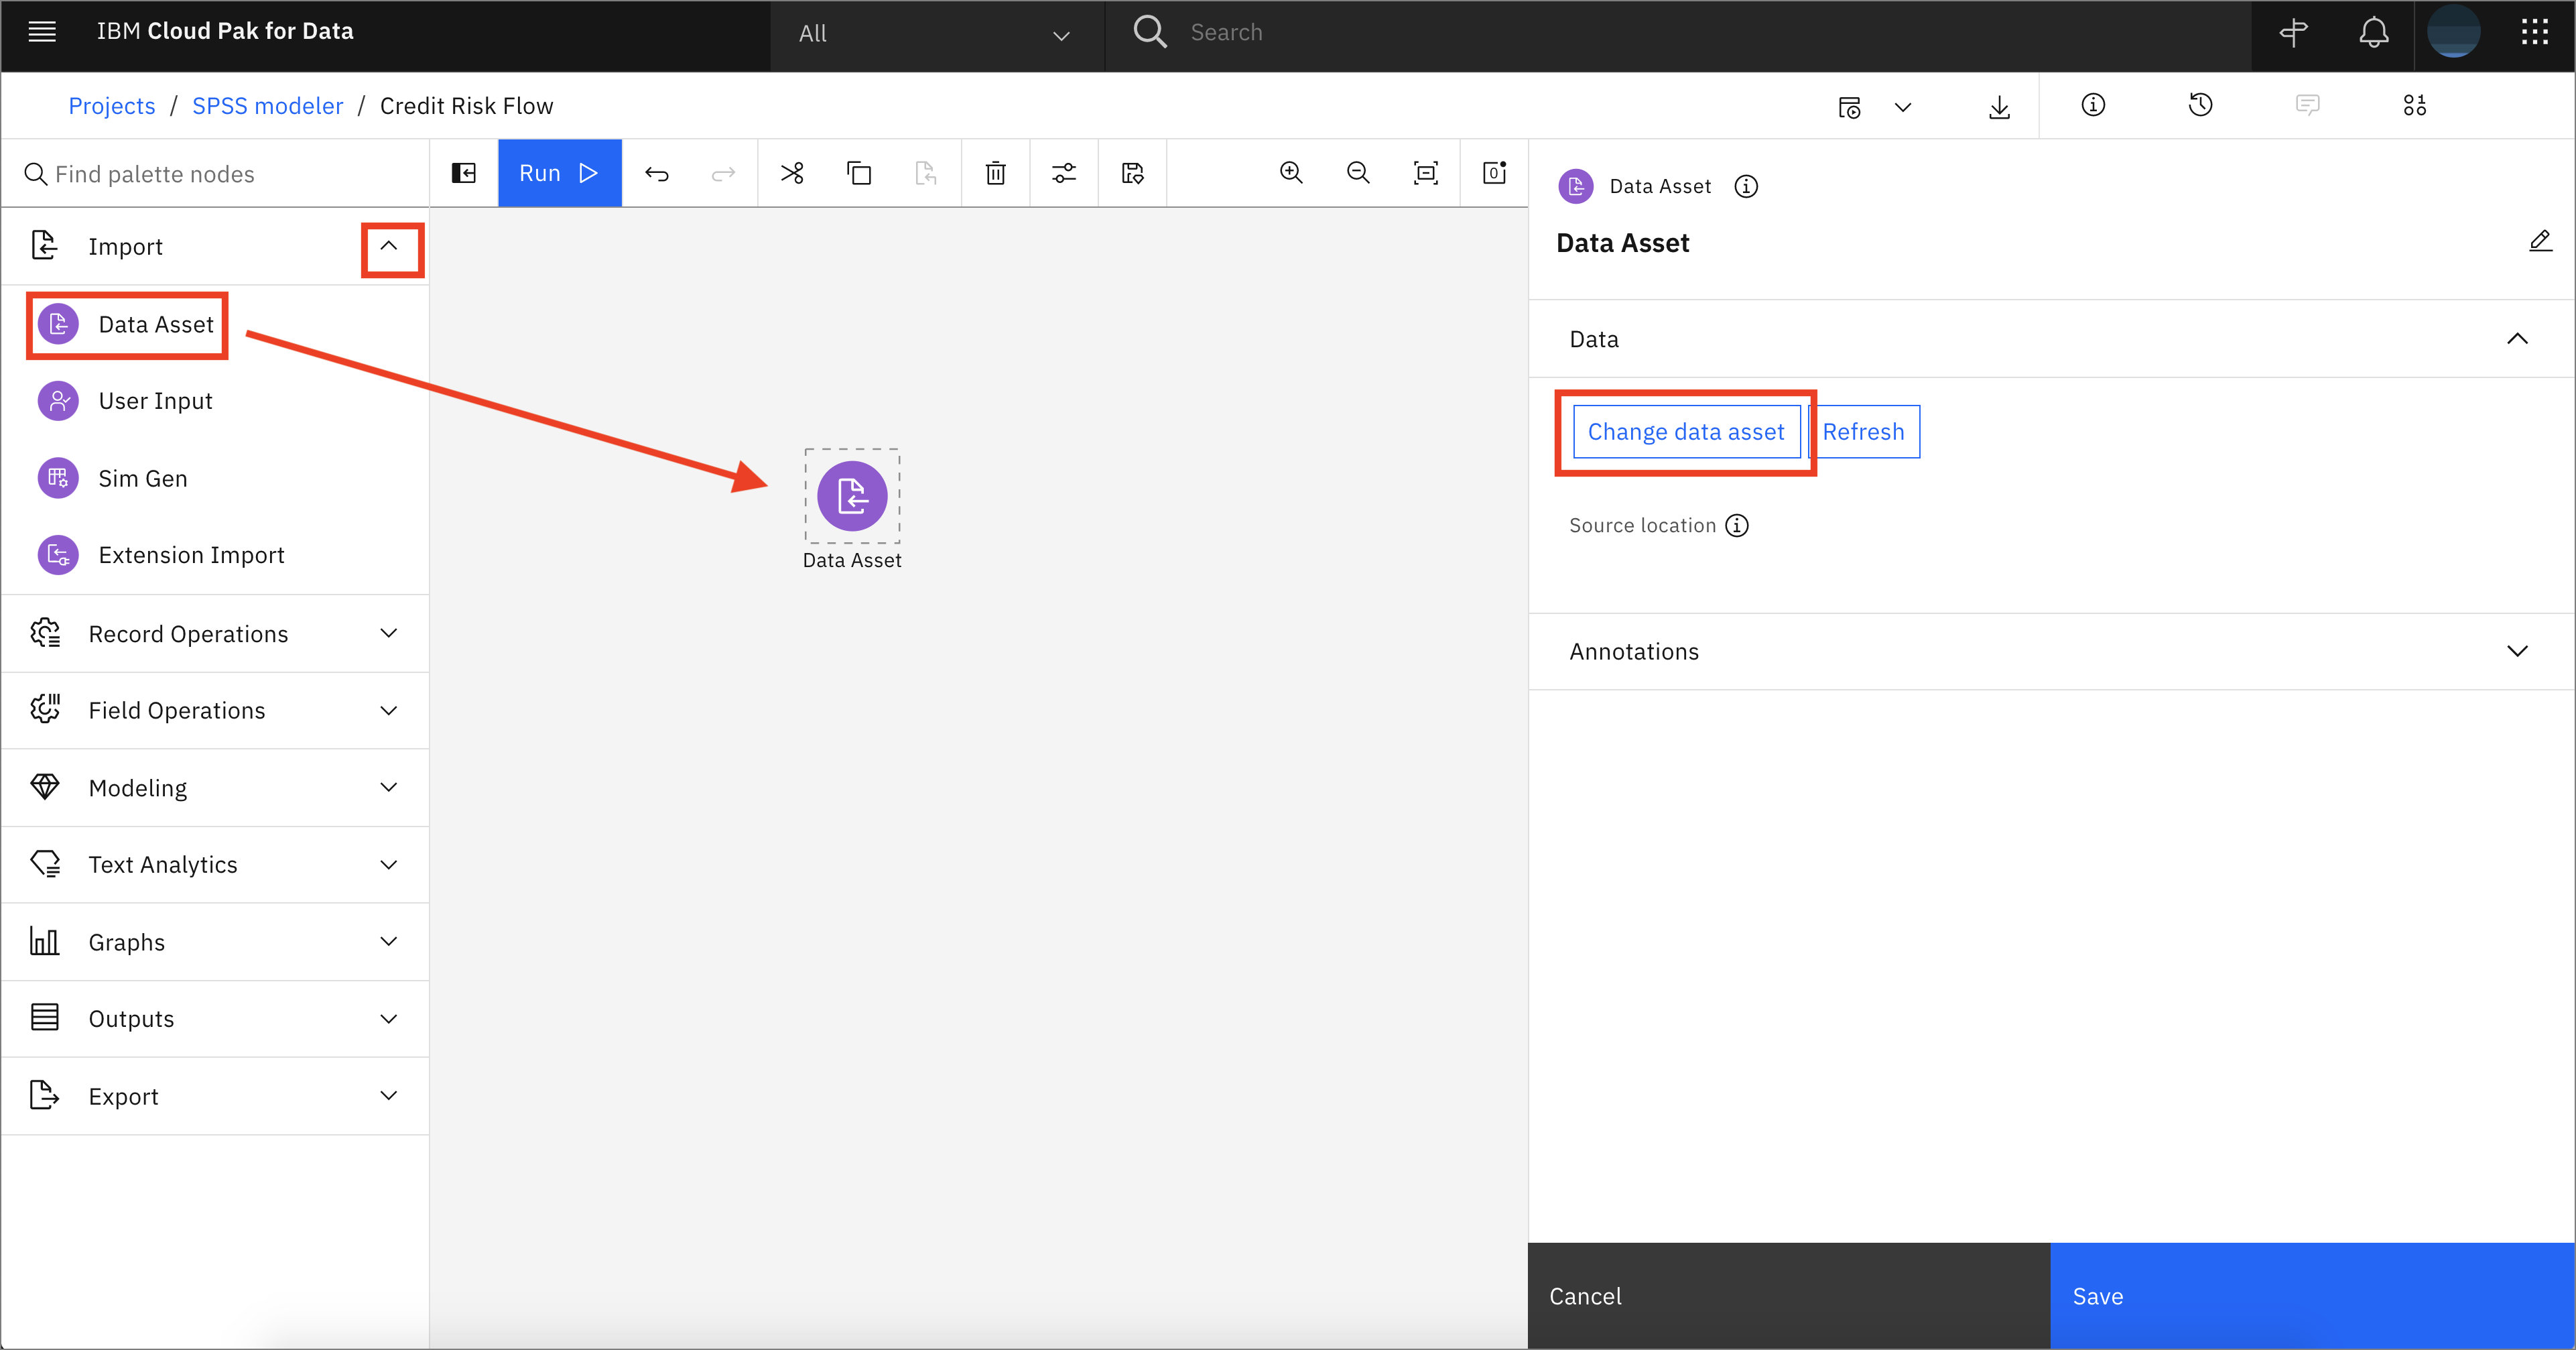
Task: Click the Refresh button
Action: 1862,430
